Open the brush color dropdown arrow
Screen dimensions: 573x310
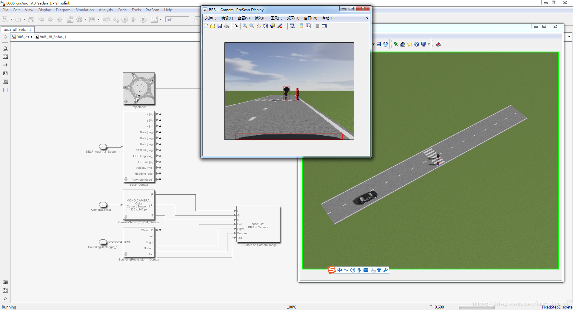[285, 26]
